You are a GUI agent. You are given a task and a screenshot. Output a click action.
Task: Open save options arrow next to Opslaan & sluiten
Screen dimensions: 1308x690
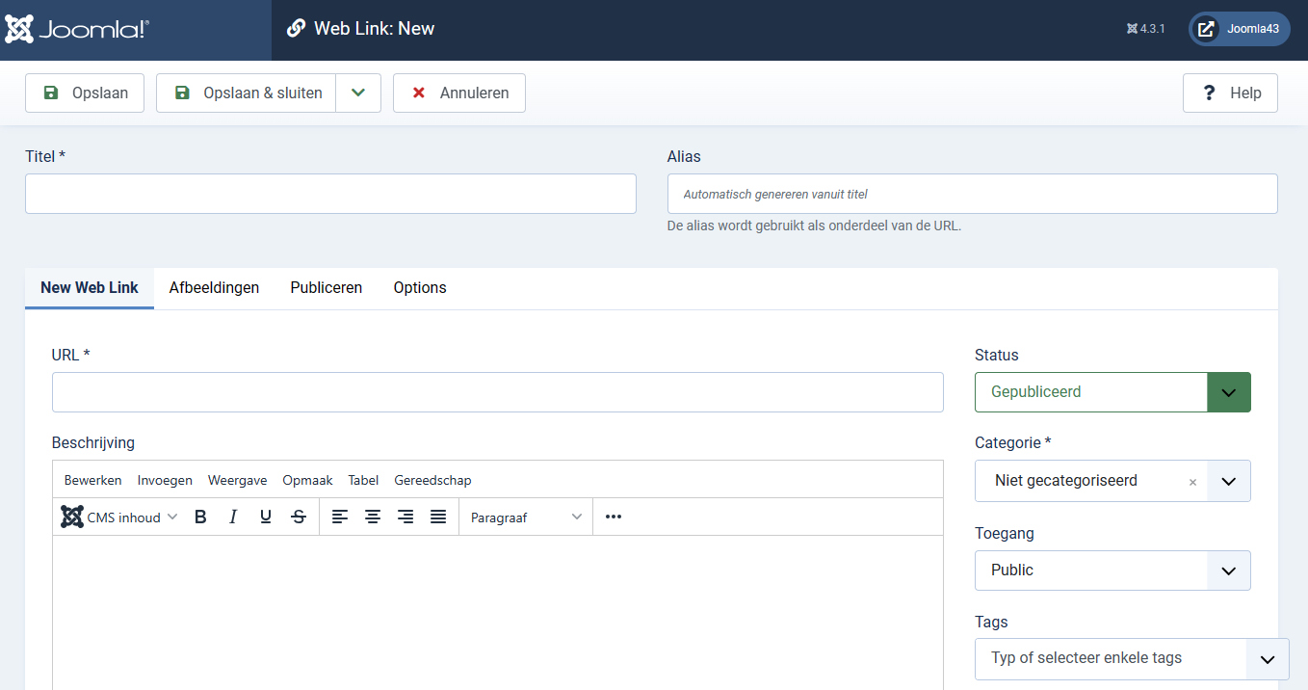coord(358,93)
